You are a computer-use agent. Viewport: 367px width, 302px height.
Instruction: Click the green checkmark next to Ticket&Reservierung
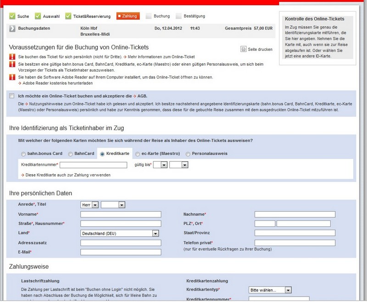click(68, 16)
